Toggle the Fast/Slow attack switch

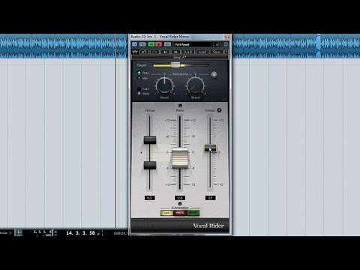point(139,91)
